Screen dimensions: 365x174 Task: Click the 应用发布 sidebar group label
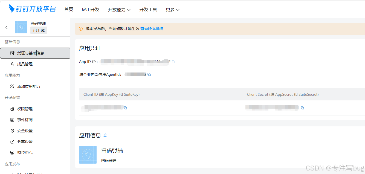pos(12,164)
